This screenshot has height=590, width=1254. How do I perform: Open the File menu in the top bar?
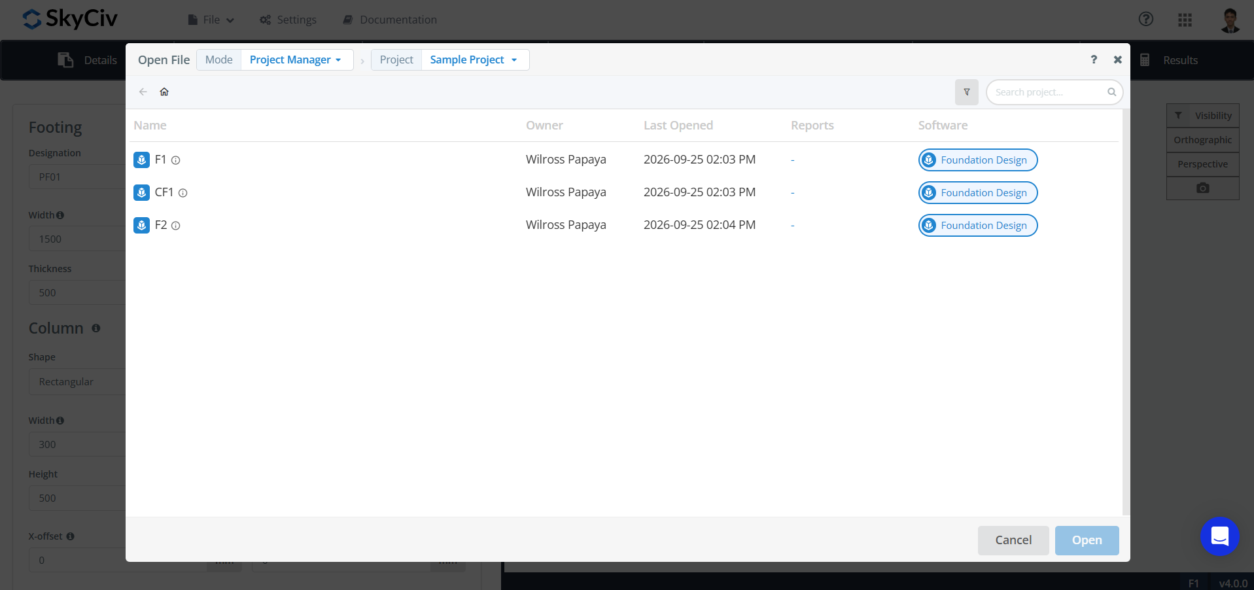tap(211, 20)
